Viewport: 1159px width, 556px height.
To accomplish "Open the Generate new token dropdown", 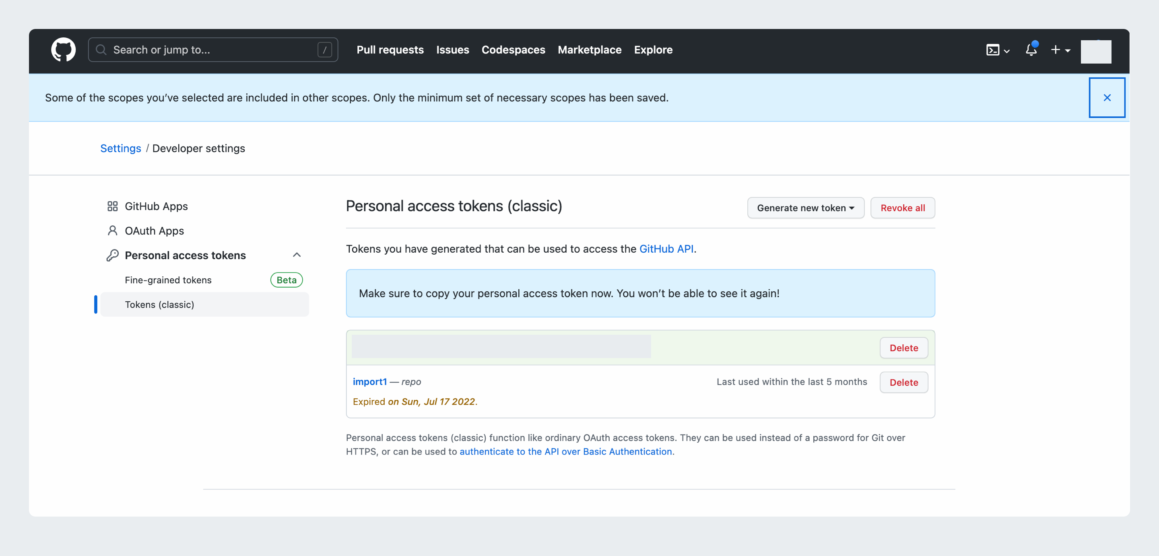I will (x=805, y=208).
